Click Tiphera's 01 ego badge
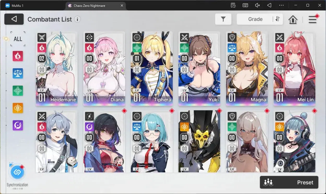 137,58
